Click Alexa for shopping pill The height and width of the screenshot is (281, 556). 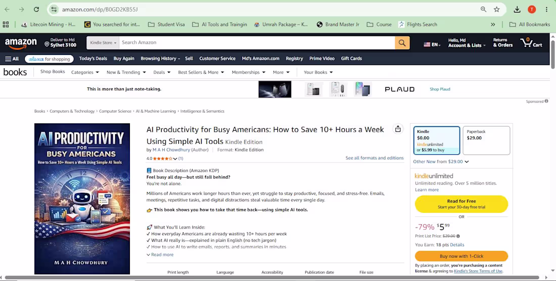50,59
